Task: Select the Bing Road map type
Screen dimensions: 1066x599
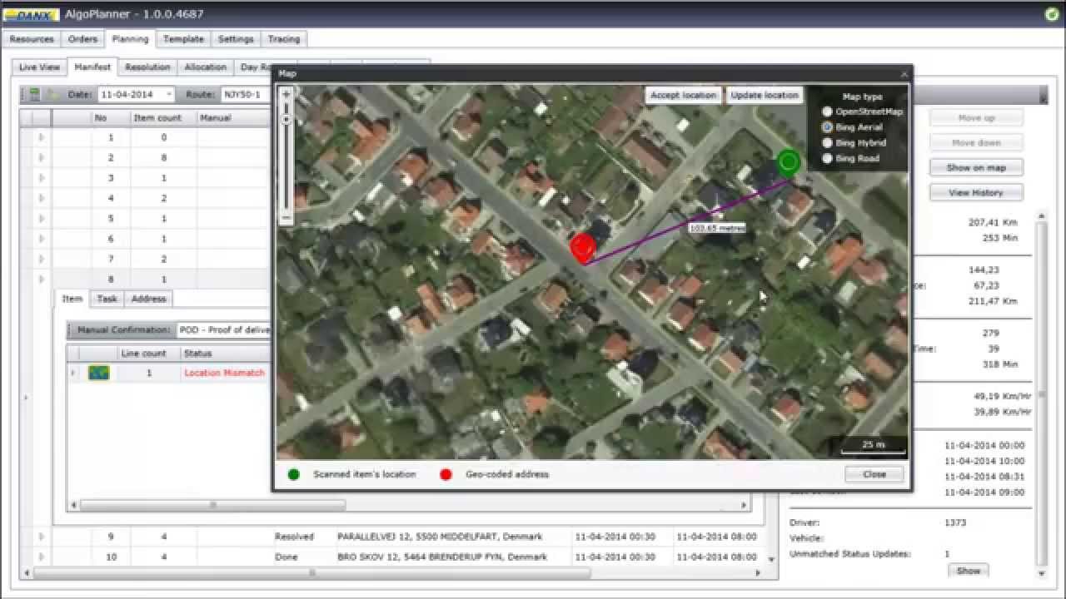Action: pyautogui.click(x=827, y=158)
